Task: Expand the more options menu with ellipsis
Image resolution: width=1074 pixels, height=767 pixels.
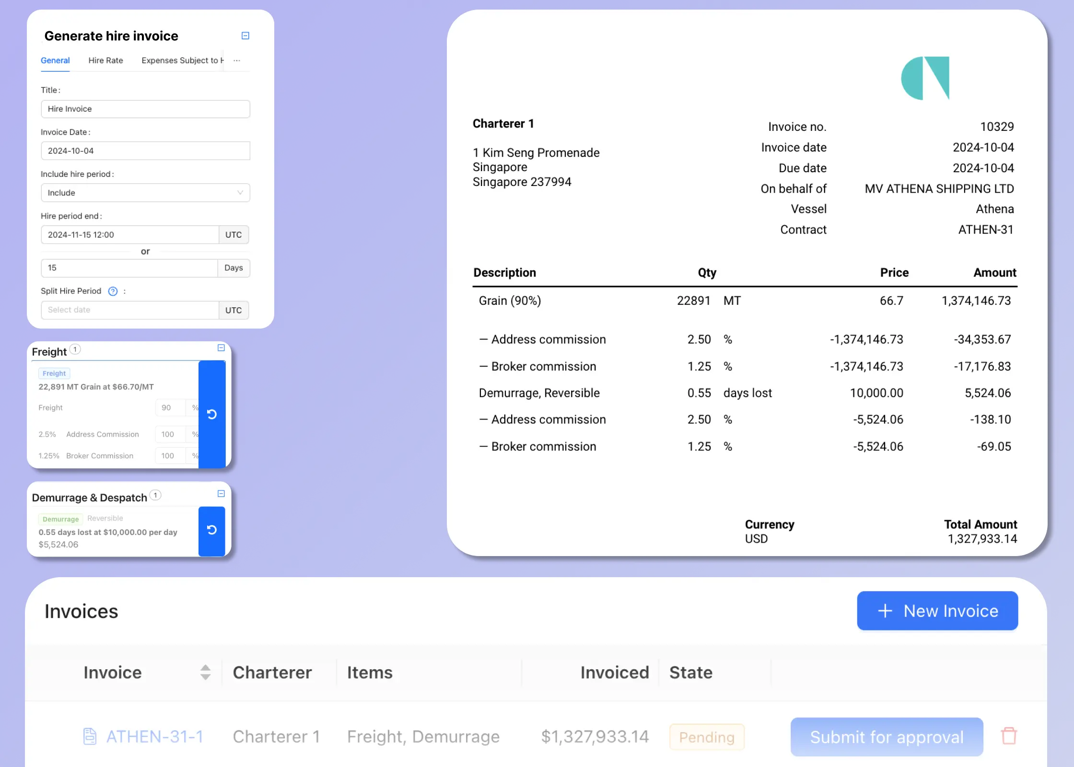Action: click(236, 59)
